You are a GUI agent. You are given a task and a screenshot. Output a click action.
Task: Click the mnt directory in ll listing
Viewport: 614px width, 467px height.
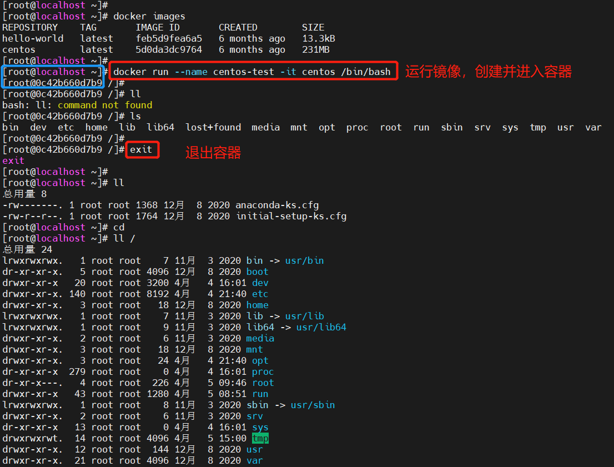pyautogui.click(x=254, y=349)
